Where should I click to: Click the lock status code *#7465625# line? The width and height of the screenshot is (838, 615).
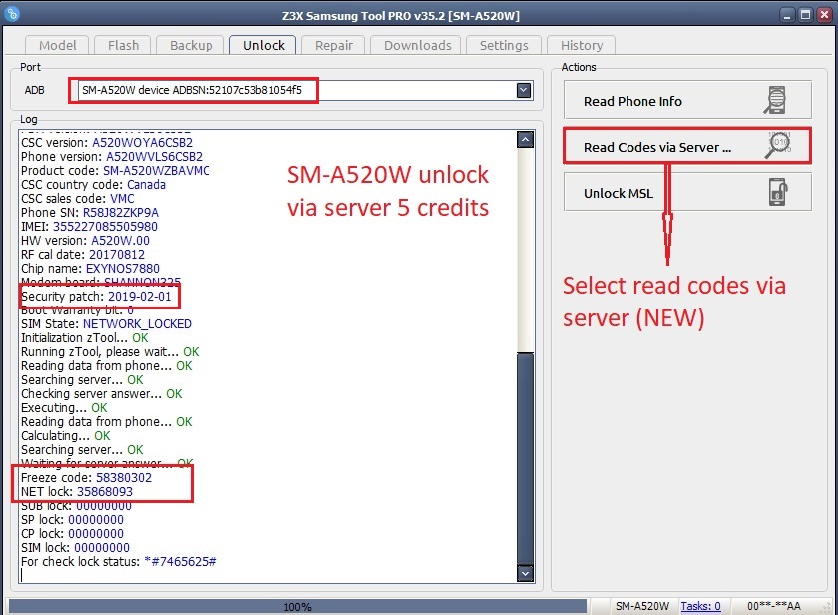pyautogui.click(x=119, y=561)
